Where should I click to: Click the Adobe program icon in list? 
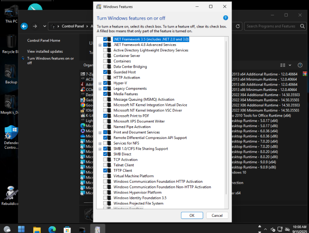click(x=83, y=84)
